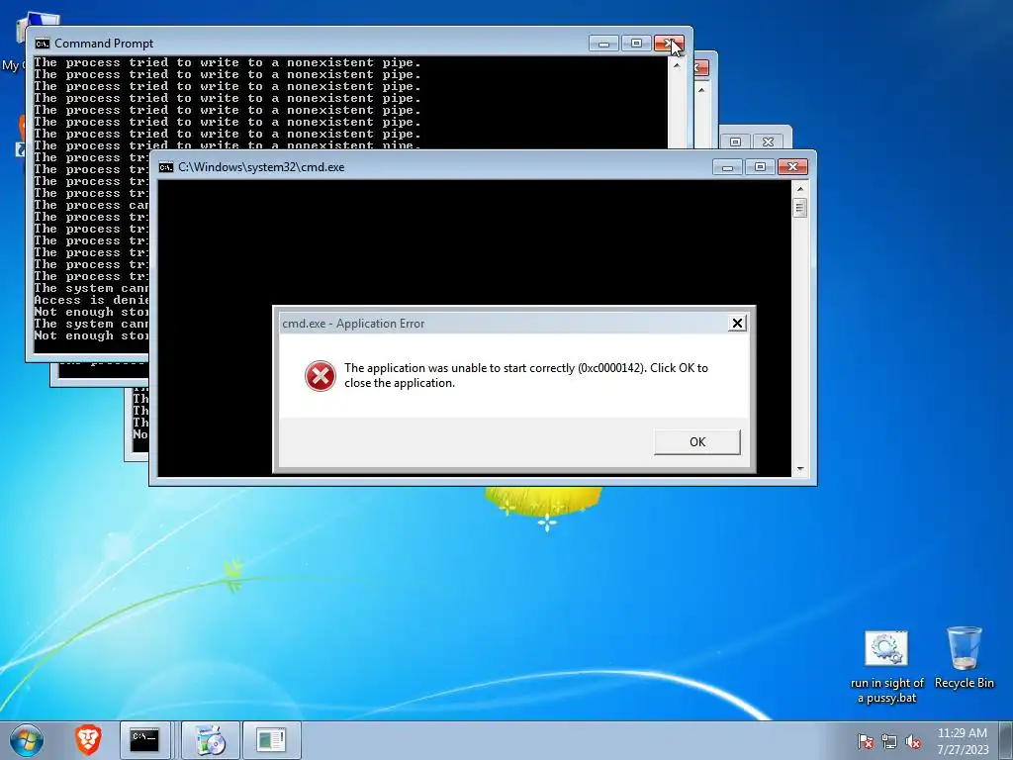1013x760 pixels.
Task: Click the 'unable to start correctly' error message
Action: pyautogui.click(x=526, y=375)
